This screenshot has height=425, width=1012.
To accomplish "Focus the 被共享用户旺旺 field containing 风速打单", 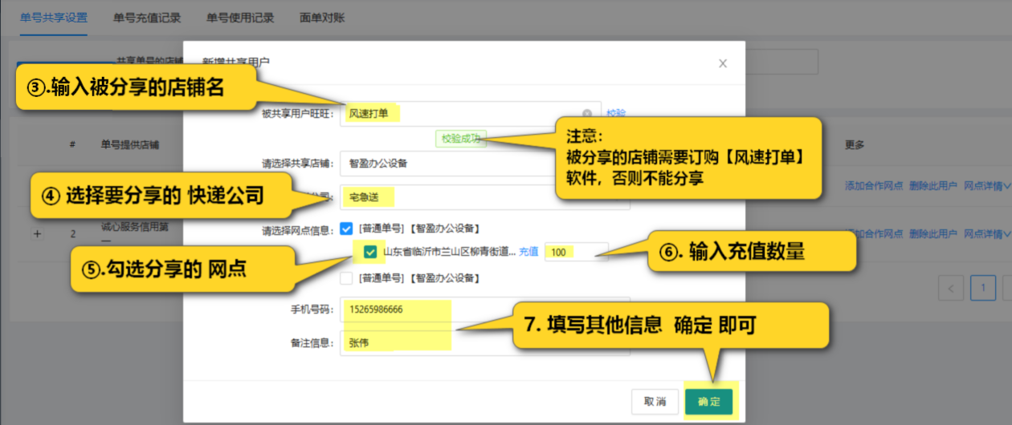I will 470,114.
